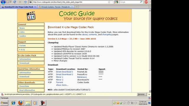
Task: Click the Direct Download 1 link
Action: tap(64, 72)
